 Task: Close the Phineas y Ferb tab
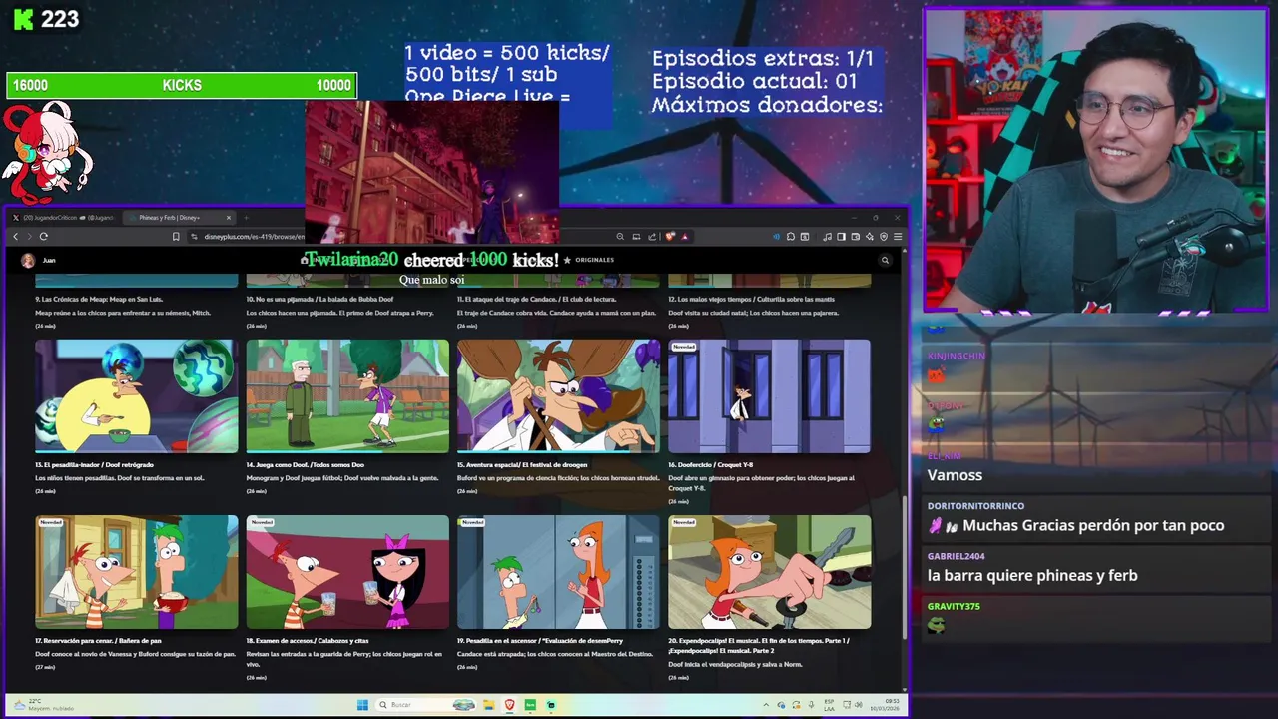click(229, 217)
